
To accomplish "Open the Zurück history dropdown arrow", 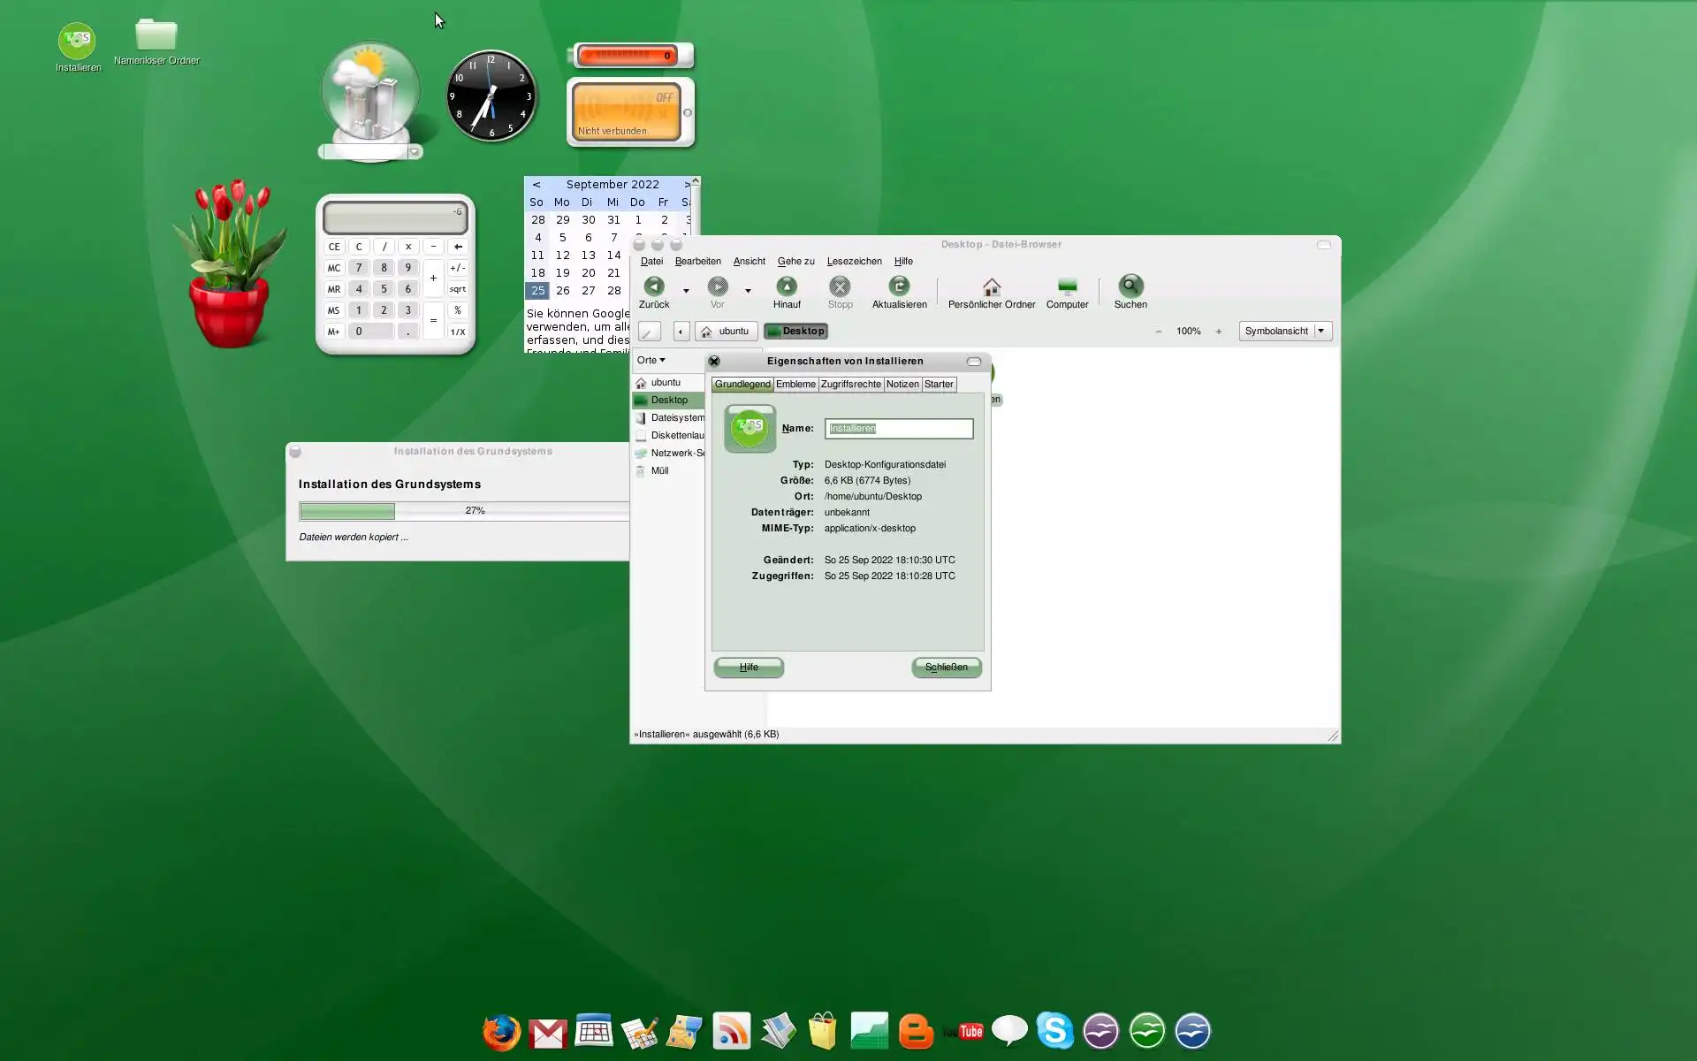I will [x=686, y=291].
